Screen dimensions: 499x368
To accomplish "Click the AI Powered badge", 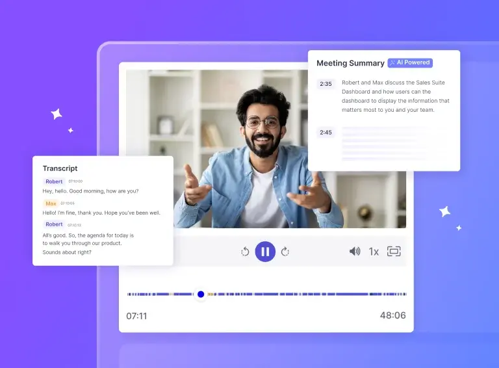I will [x=410, y=62].
